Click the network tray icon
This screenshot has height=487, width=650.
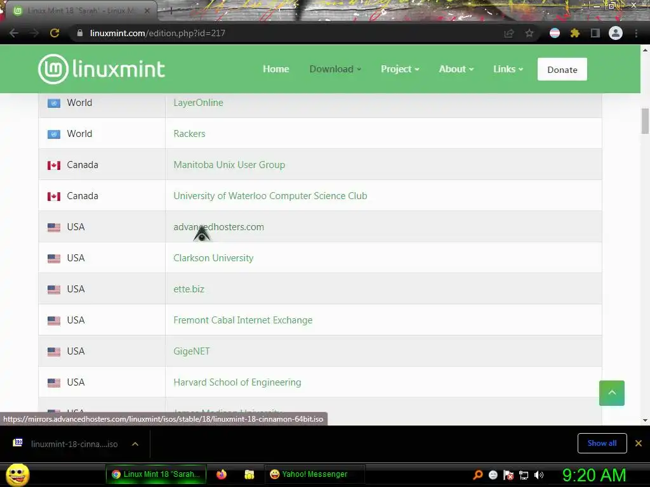tap(524, 475)
